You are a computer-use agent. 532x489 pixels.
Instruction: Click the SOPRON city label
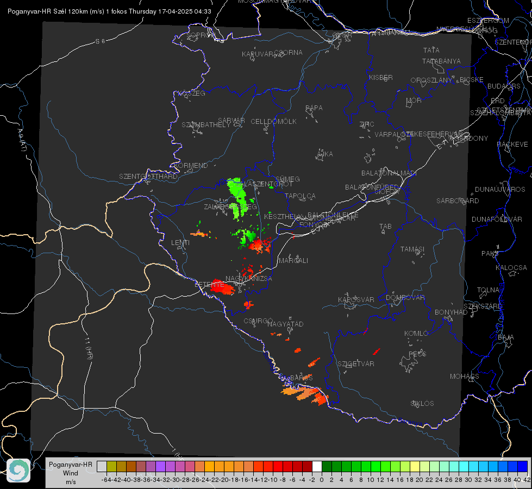200,35
